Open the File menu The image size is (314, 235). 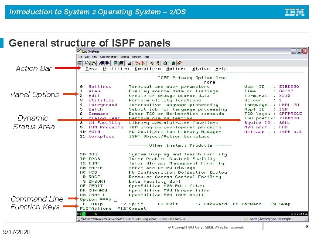(80, 57)
